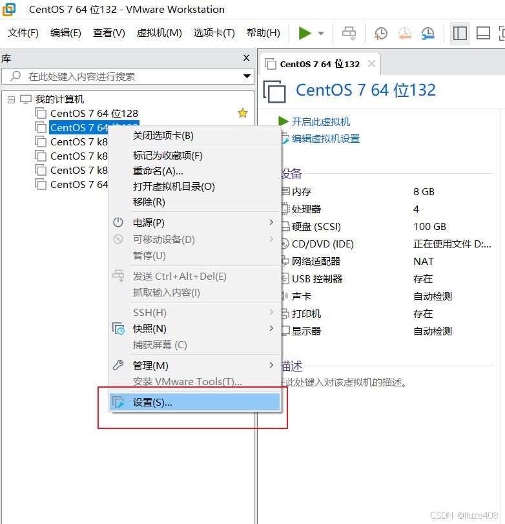
Task: Open the 选项卡(T) menu
Action: point(214,33)
